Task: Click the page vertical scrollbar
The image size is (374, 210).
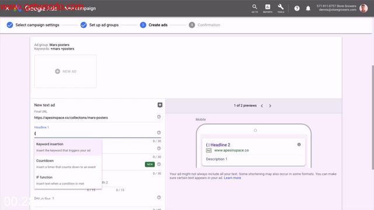Action: (372, 117)
